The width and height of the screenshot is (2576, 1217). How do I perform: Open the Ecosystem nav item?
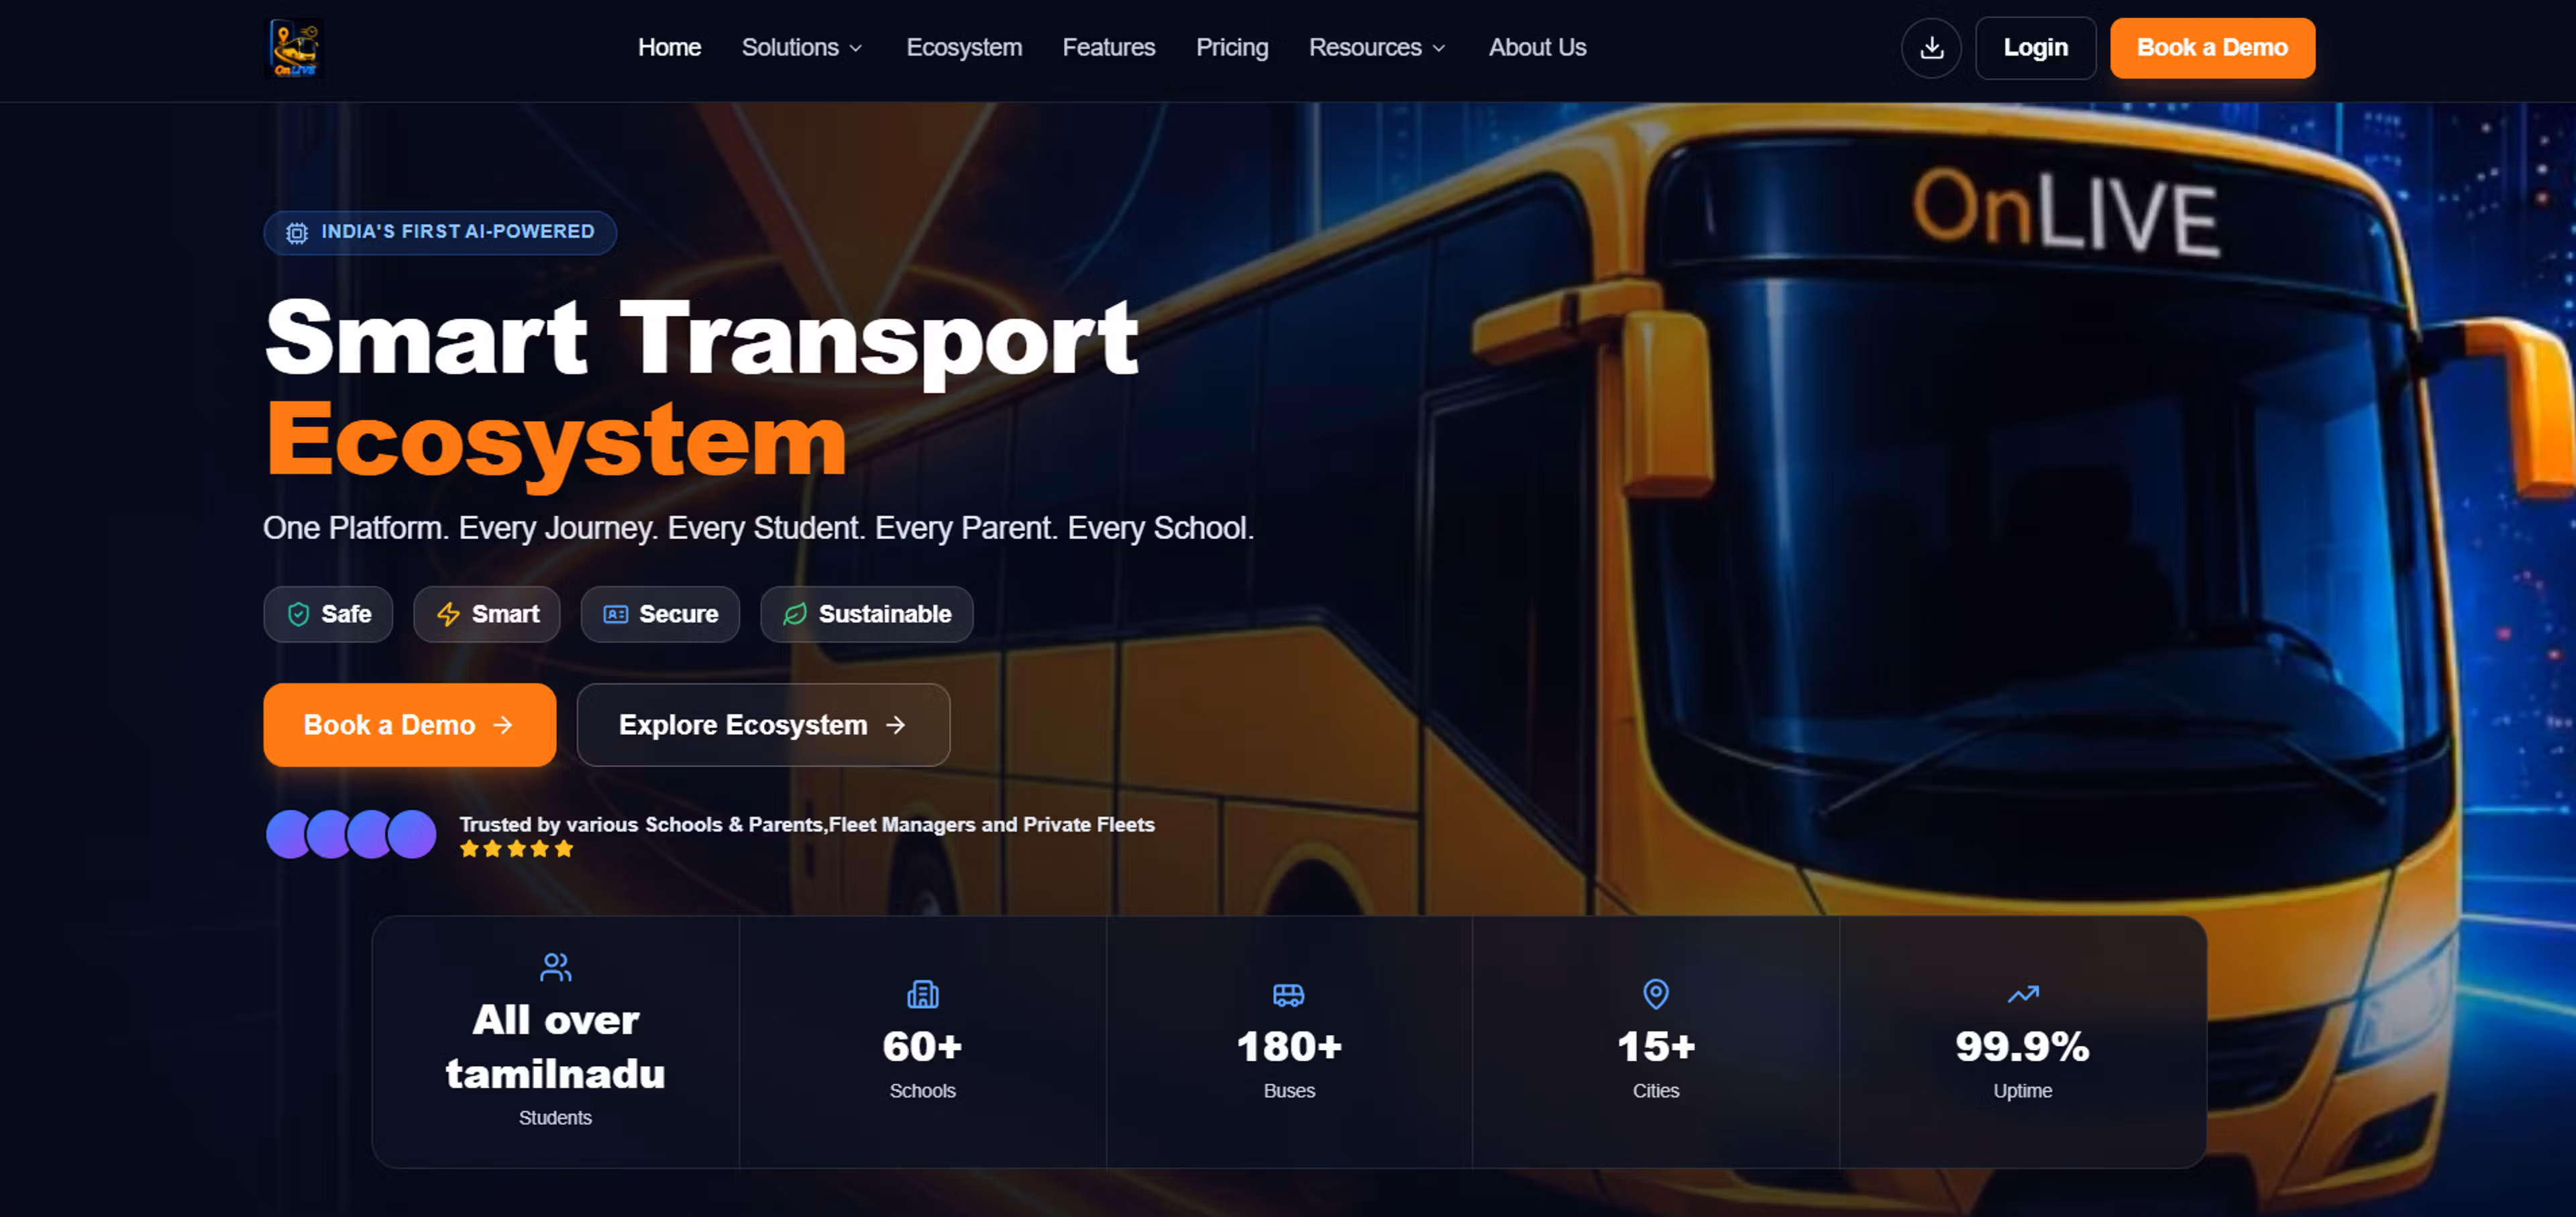[x=964, y=48]
